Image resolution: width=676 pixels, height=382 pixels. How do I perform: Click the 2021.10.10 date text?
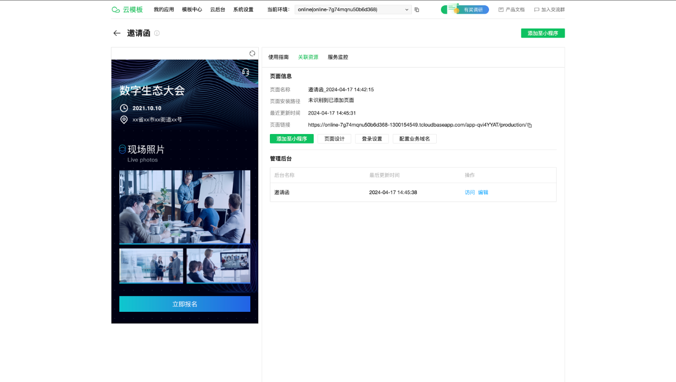(x=147, y=108)
